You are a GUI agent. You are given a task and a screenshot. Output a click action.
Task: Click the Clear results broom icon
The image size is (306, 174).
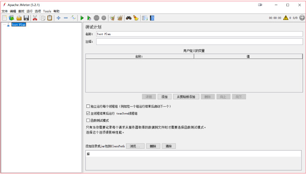[x=112, y=18]
